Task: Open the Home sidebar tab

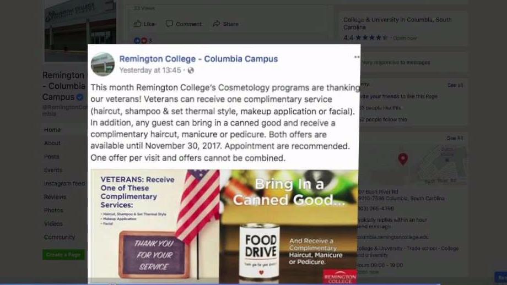Action: pyautogui.click(x=52, y=130)
